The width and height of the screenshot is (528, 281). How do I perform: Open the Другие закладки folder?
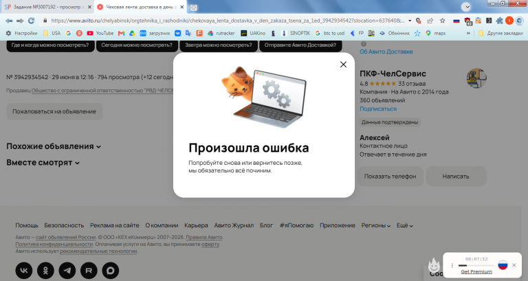tap(500, 33)
